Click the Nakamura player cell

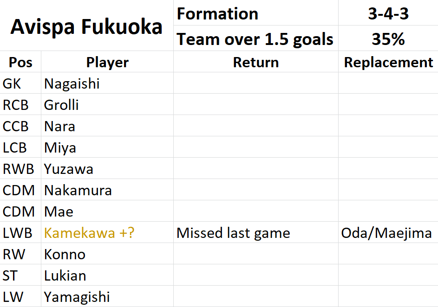tap(107, 190)
